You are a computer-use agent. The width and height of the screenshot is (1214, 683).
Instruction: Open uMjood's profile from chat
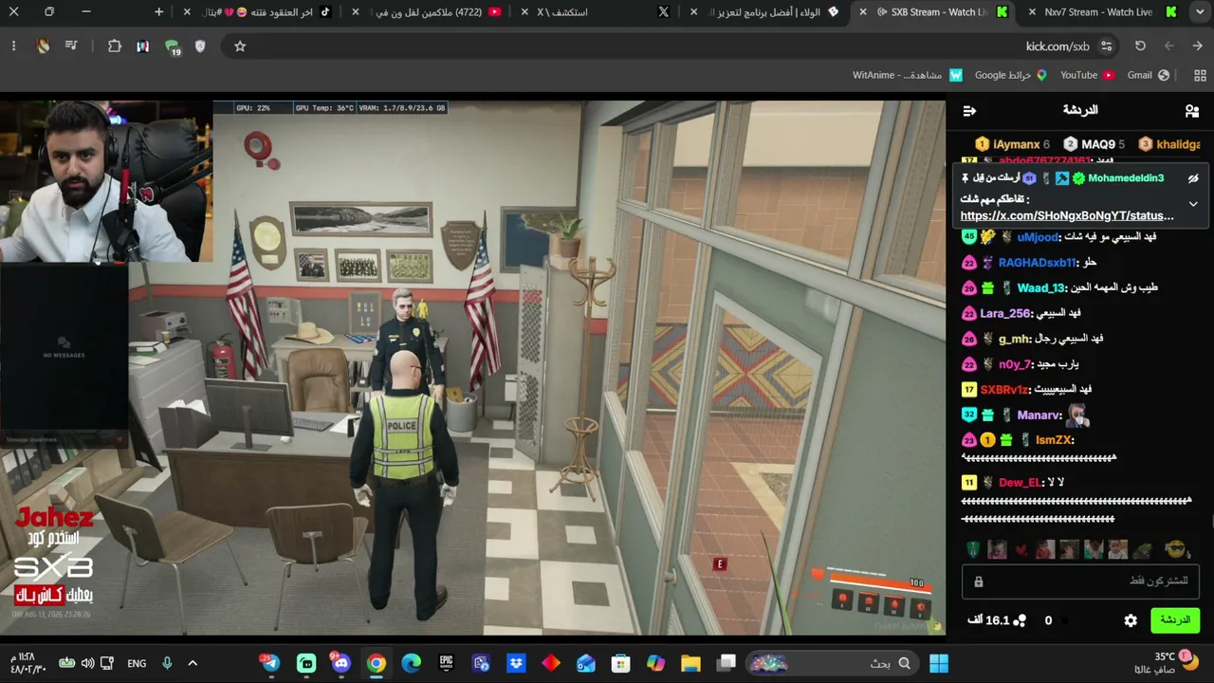click(1037, 237)
